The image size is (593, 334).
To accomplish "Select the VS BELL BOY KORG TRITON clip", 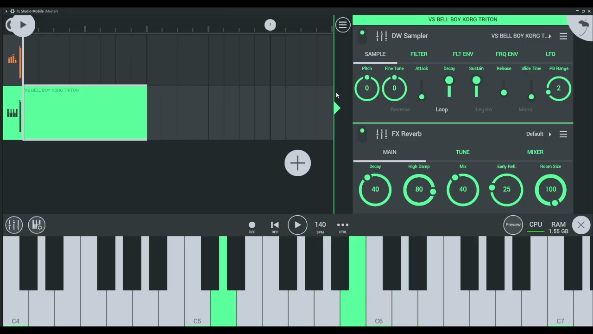I will pyautogui.click(x=85, y=112).
